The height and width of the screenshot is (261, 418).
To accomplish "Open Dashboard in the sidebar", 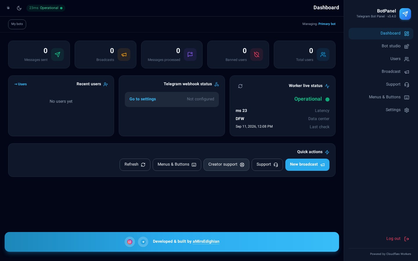I will pyautogui.click(x=381, y=33).
